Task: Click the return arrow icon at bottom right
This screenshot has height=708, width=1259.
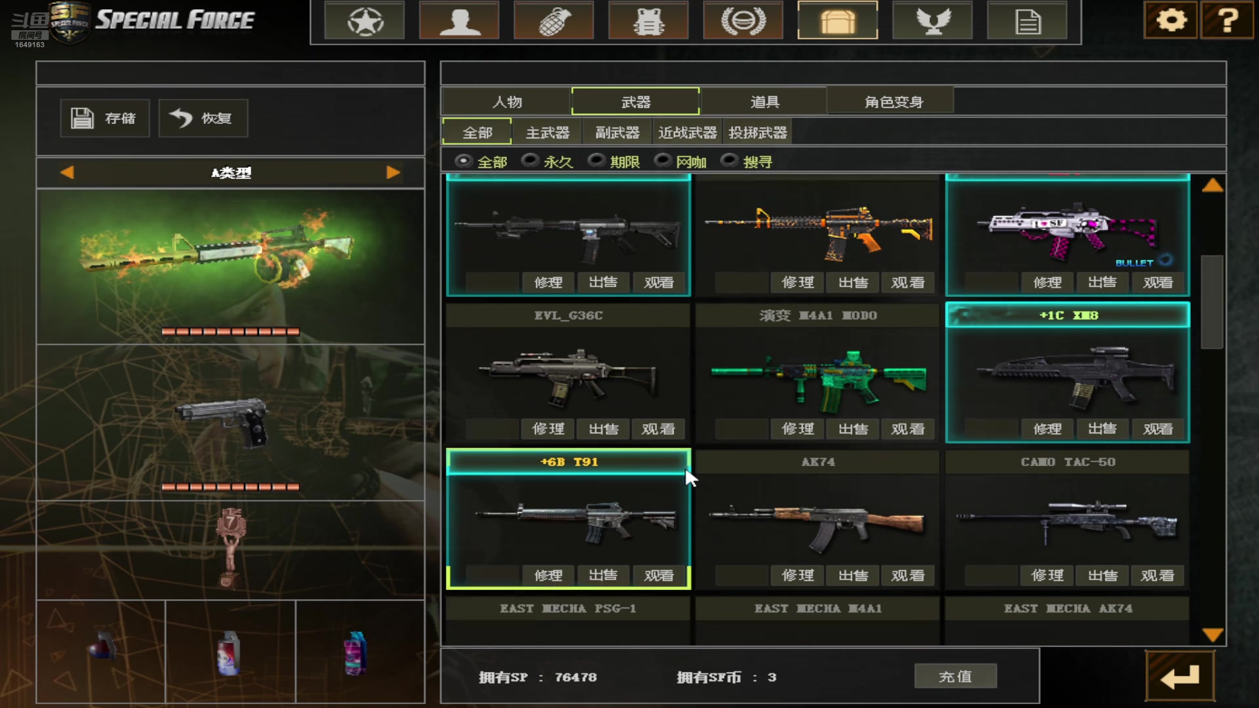Action: [x=1180, y=676]
